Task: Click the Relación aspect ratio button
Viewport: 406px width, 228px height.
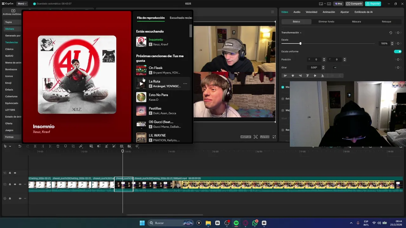Action: point(265,137)
